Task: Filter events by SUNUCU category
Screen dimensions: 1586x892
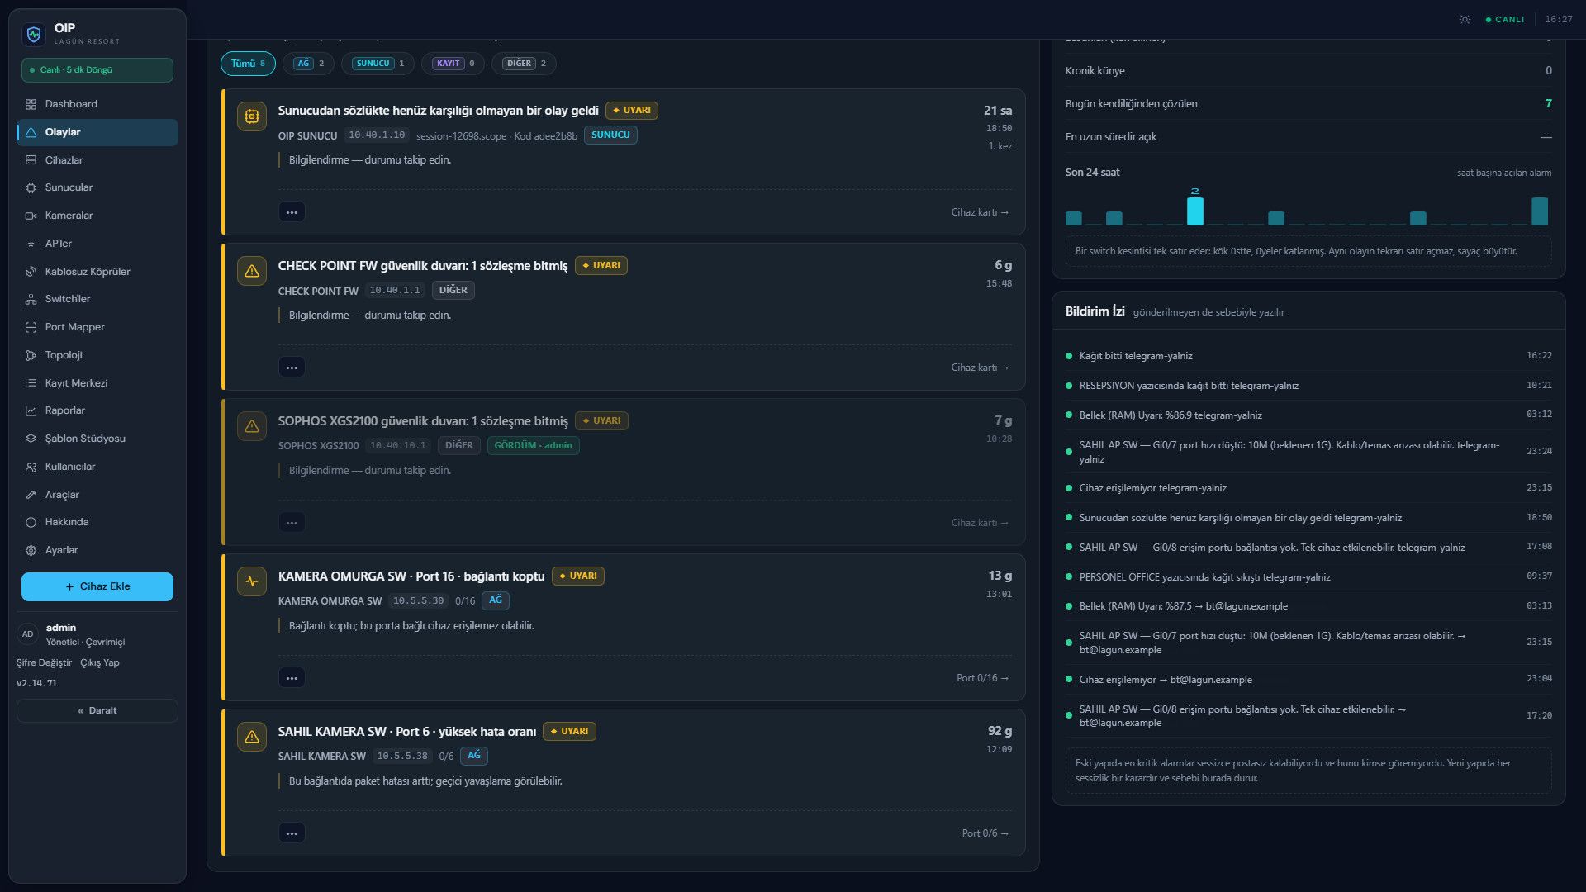Action: [378, 64]
